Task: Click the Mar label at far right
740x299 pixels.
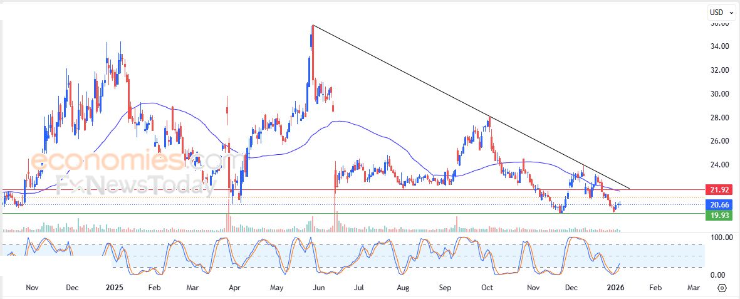Action: [694, 288]
